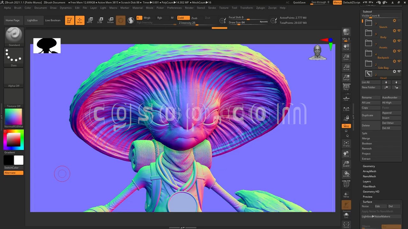Expand the Body subtool folder

[368, 33]
